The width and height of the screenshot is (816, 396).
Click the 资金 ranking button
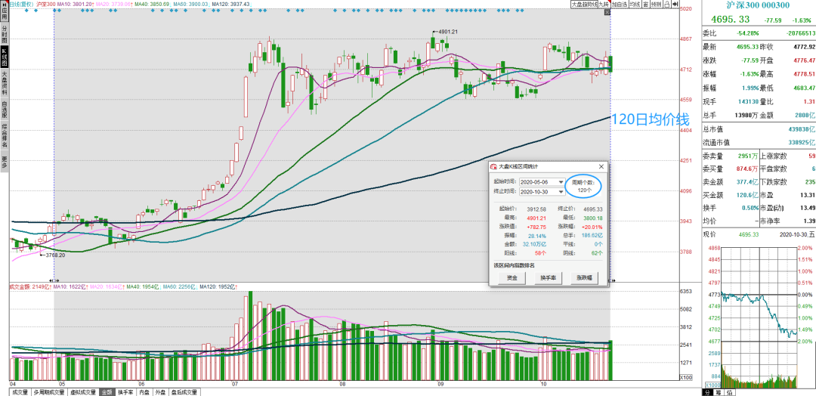[x=512, y=278]
